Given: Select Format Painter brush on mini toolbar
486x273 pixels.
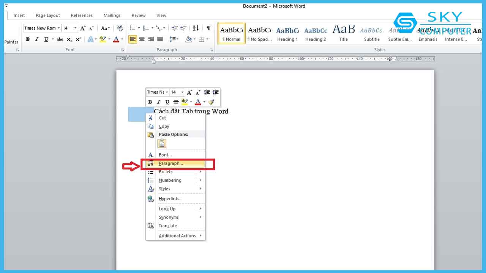Looking at the screenshot, I should [211, 102].
